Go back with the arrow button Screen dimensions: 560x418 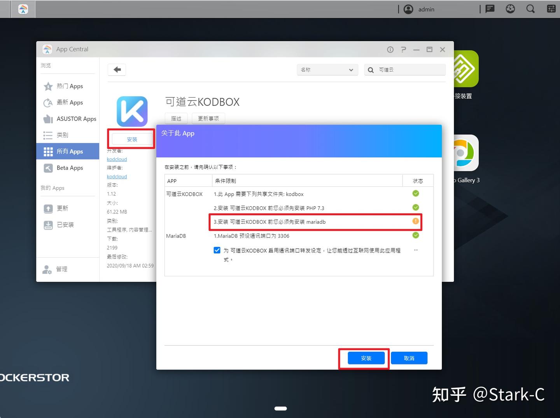(x=117, y=69)
